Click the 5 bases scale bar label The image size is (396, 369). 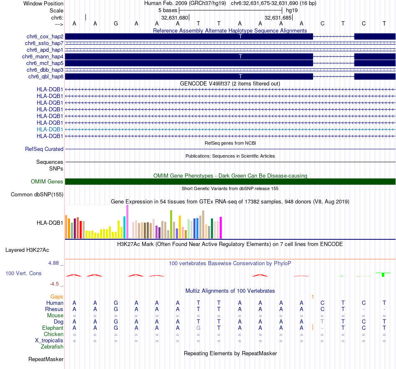pos(168,10)
